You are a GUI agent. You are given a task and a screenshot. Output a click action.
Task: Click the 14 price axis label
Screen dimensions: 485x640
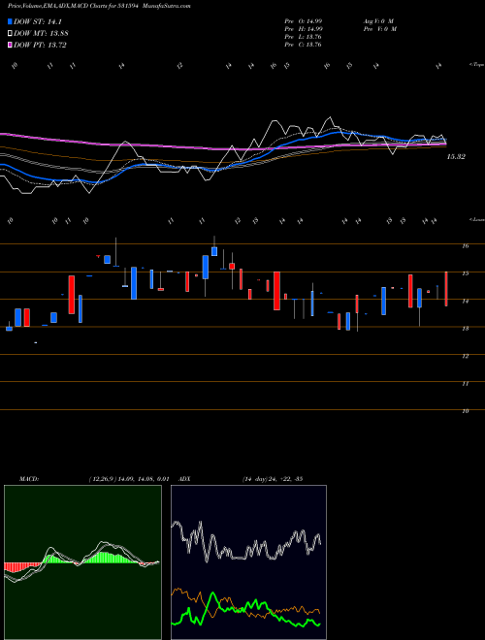point(465,301)
